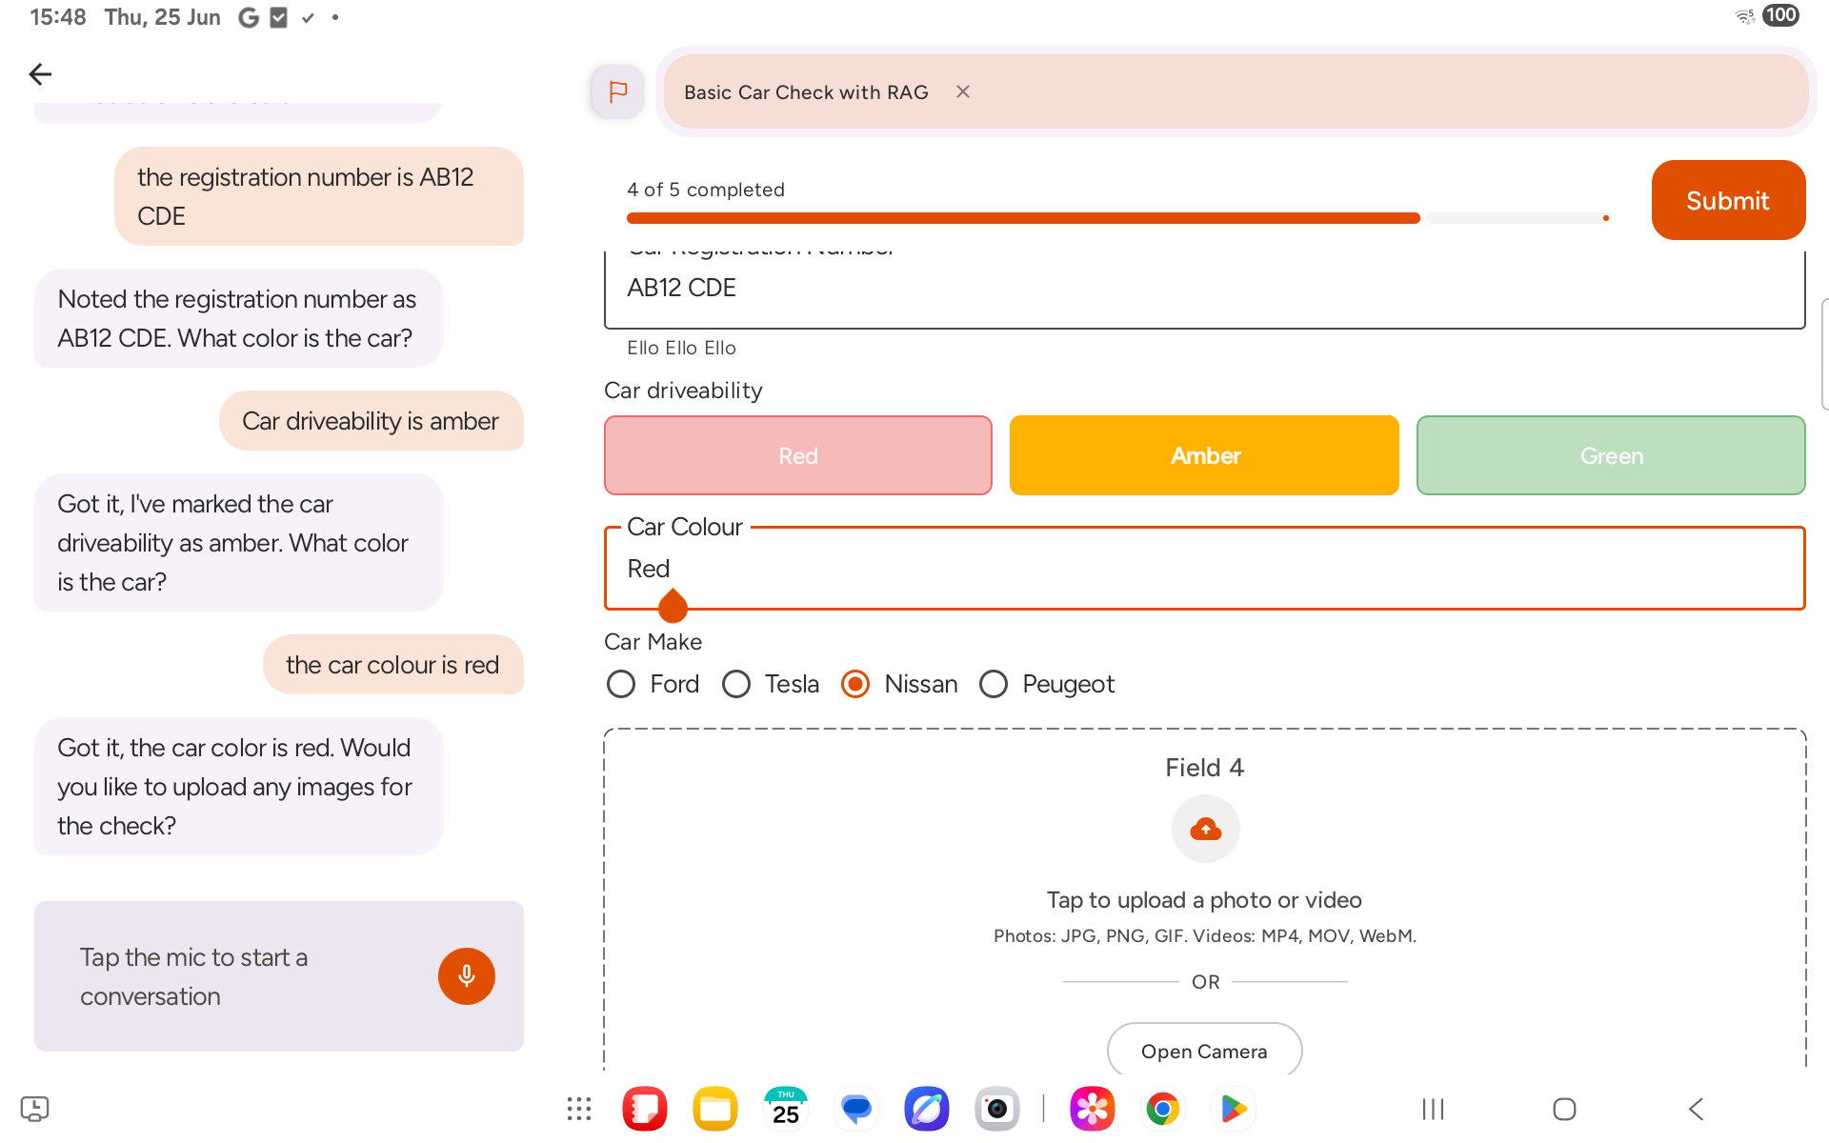Tap the 'Car Make' label
This screenshot has height=1143, width=1829.
pos(653,642)
